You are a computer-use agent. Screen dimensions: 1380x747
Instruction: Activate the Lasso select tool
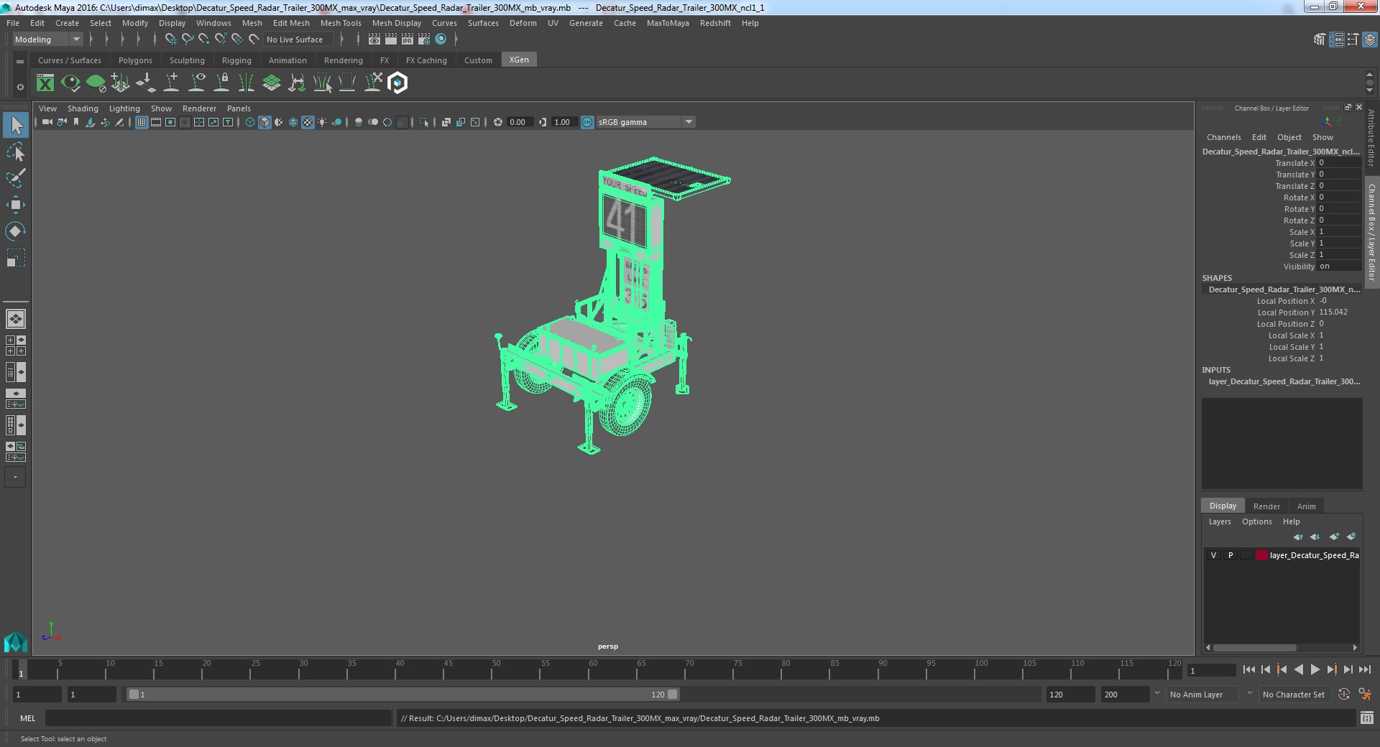[x=15, y=152]
